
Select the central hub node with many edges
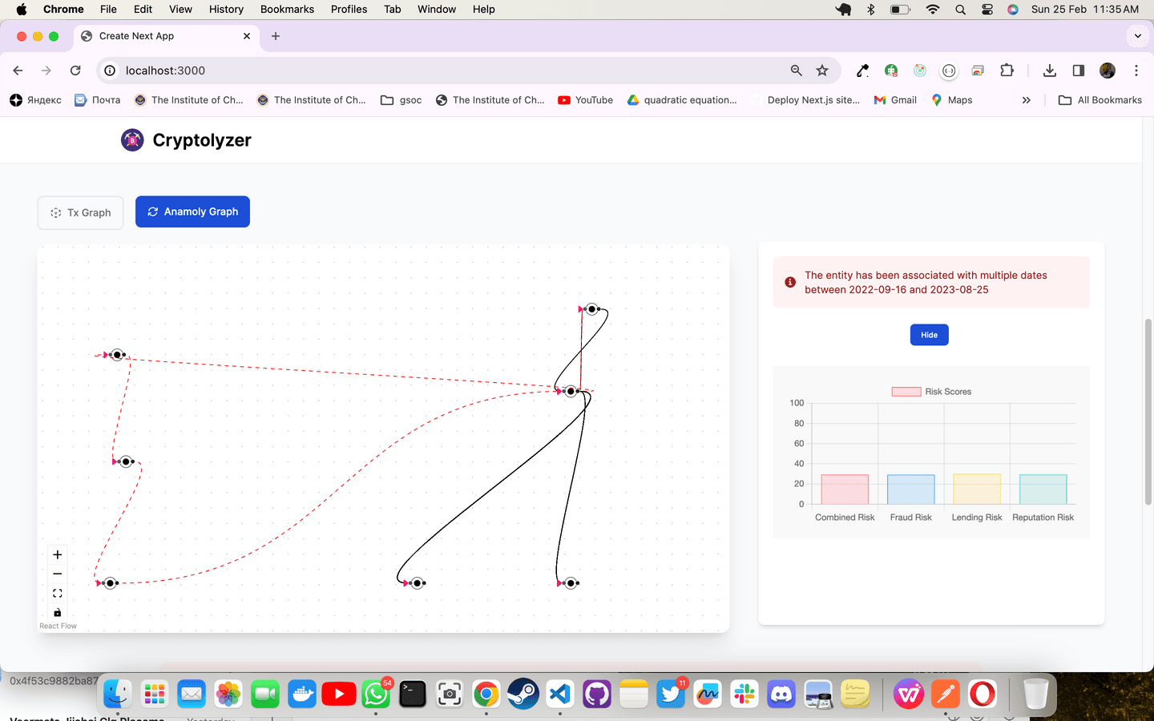[571, 391]
